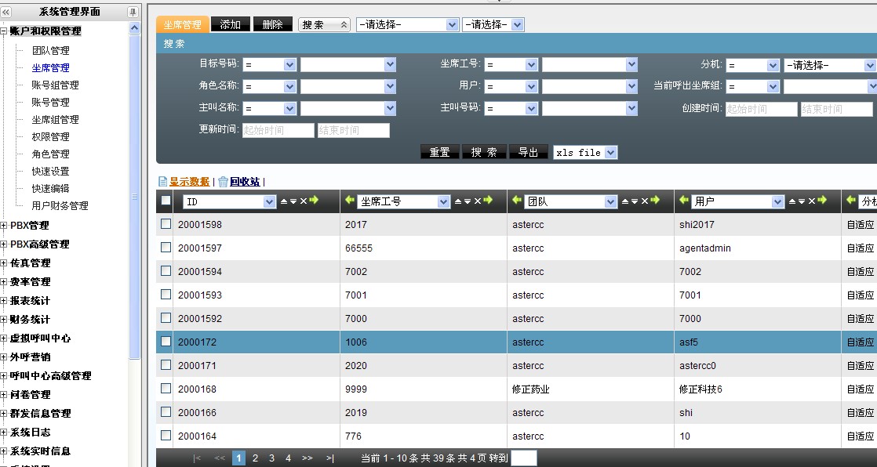
Task: Open 角色管理 in the sidebar menu
Action: pyautogui.click(x=50, y=154)
